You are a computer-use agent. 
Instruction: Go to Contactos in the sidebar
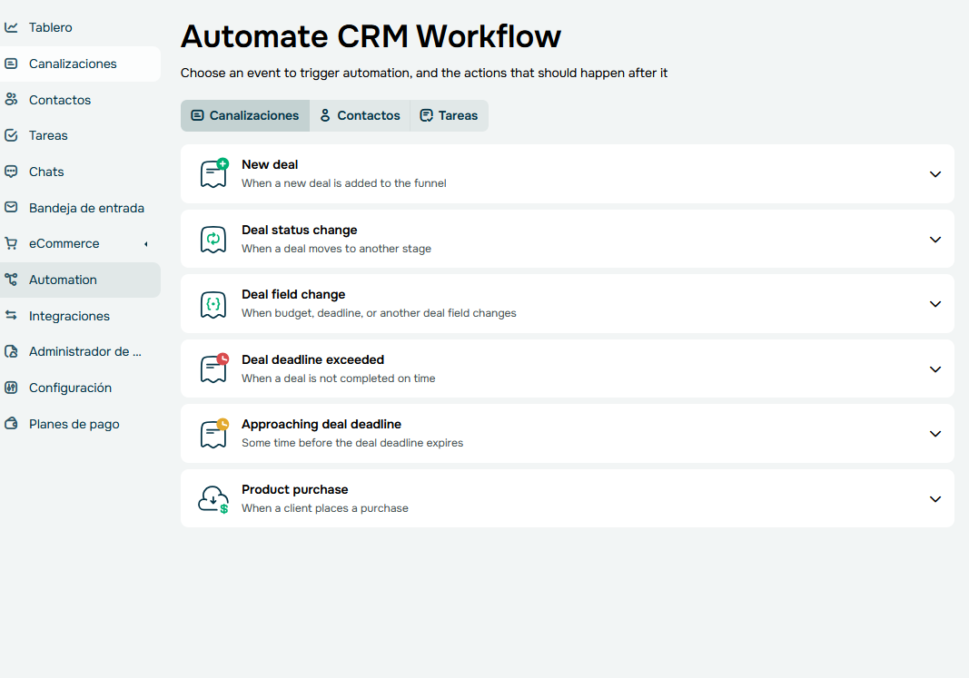tap(60, 100)
